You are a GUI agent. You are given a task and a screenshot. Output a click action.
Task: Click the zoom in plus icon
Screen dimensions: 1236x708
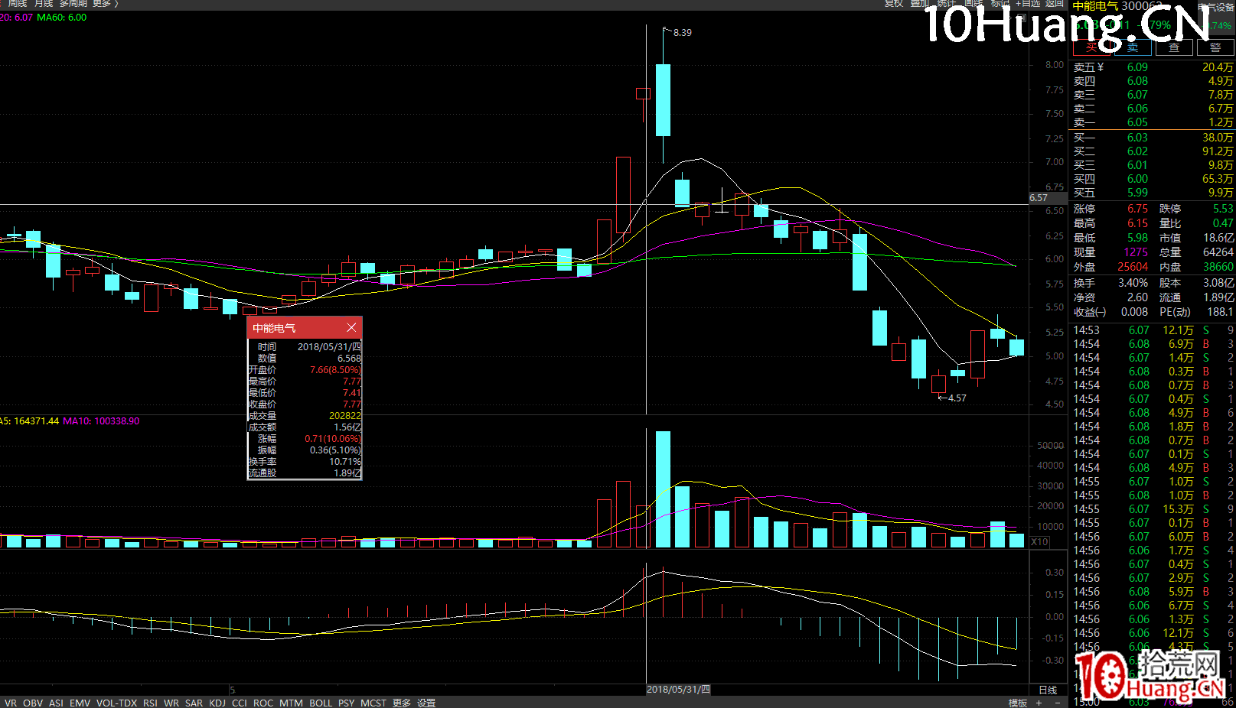pyautogui.click(x=1039, y=703)
